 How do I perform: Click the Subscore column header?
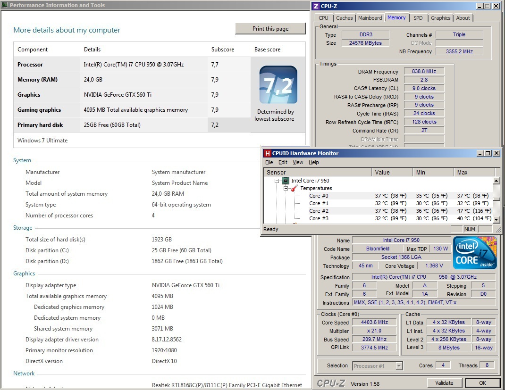223,50
